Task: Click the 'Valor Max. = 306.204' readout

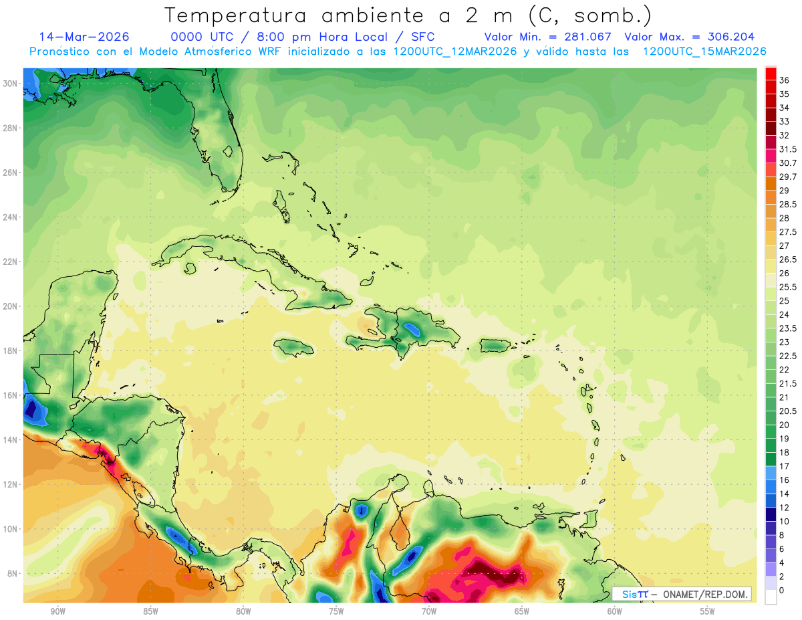Action: click(689, 37)
